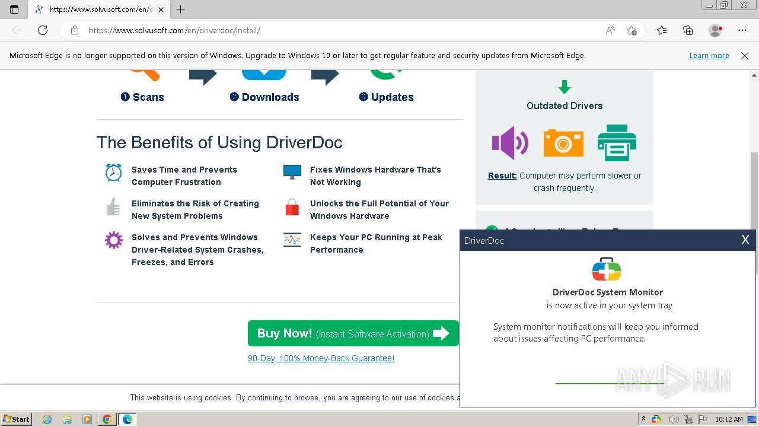
Task: Close the DriverDoc popup window
Action: [745, 240]
